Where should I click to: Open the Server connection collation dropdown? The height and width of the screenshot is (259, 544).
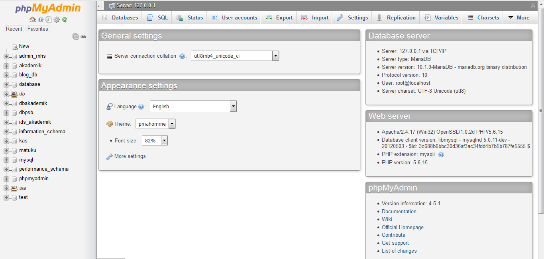point(235,56)
